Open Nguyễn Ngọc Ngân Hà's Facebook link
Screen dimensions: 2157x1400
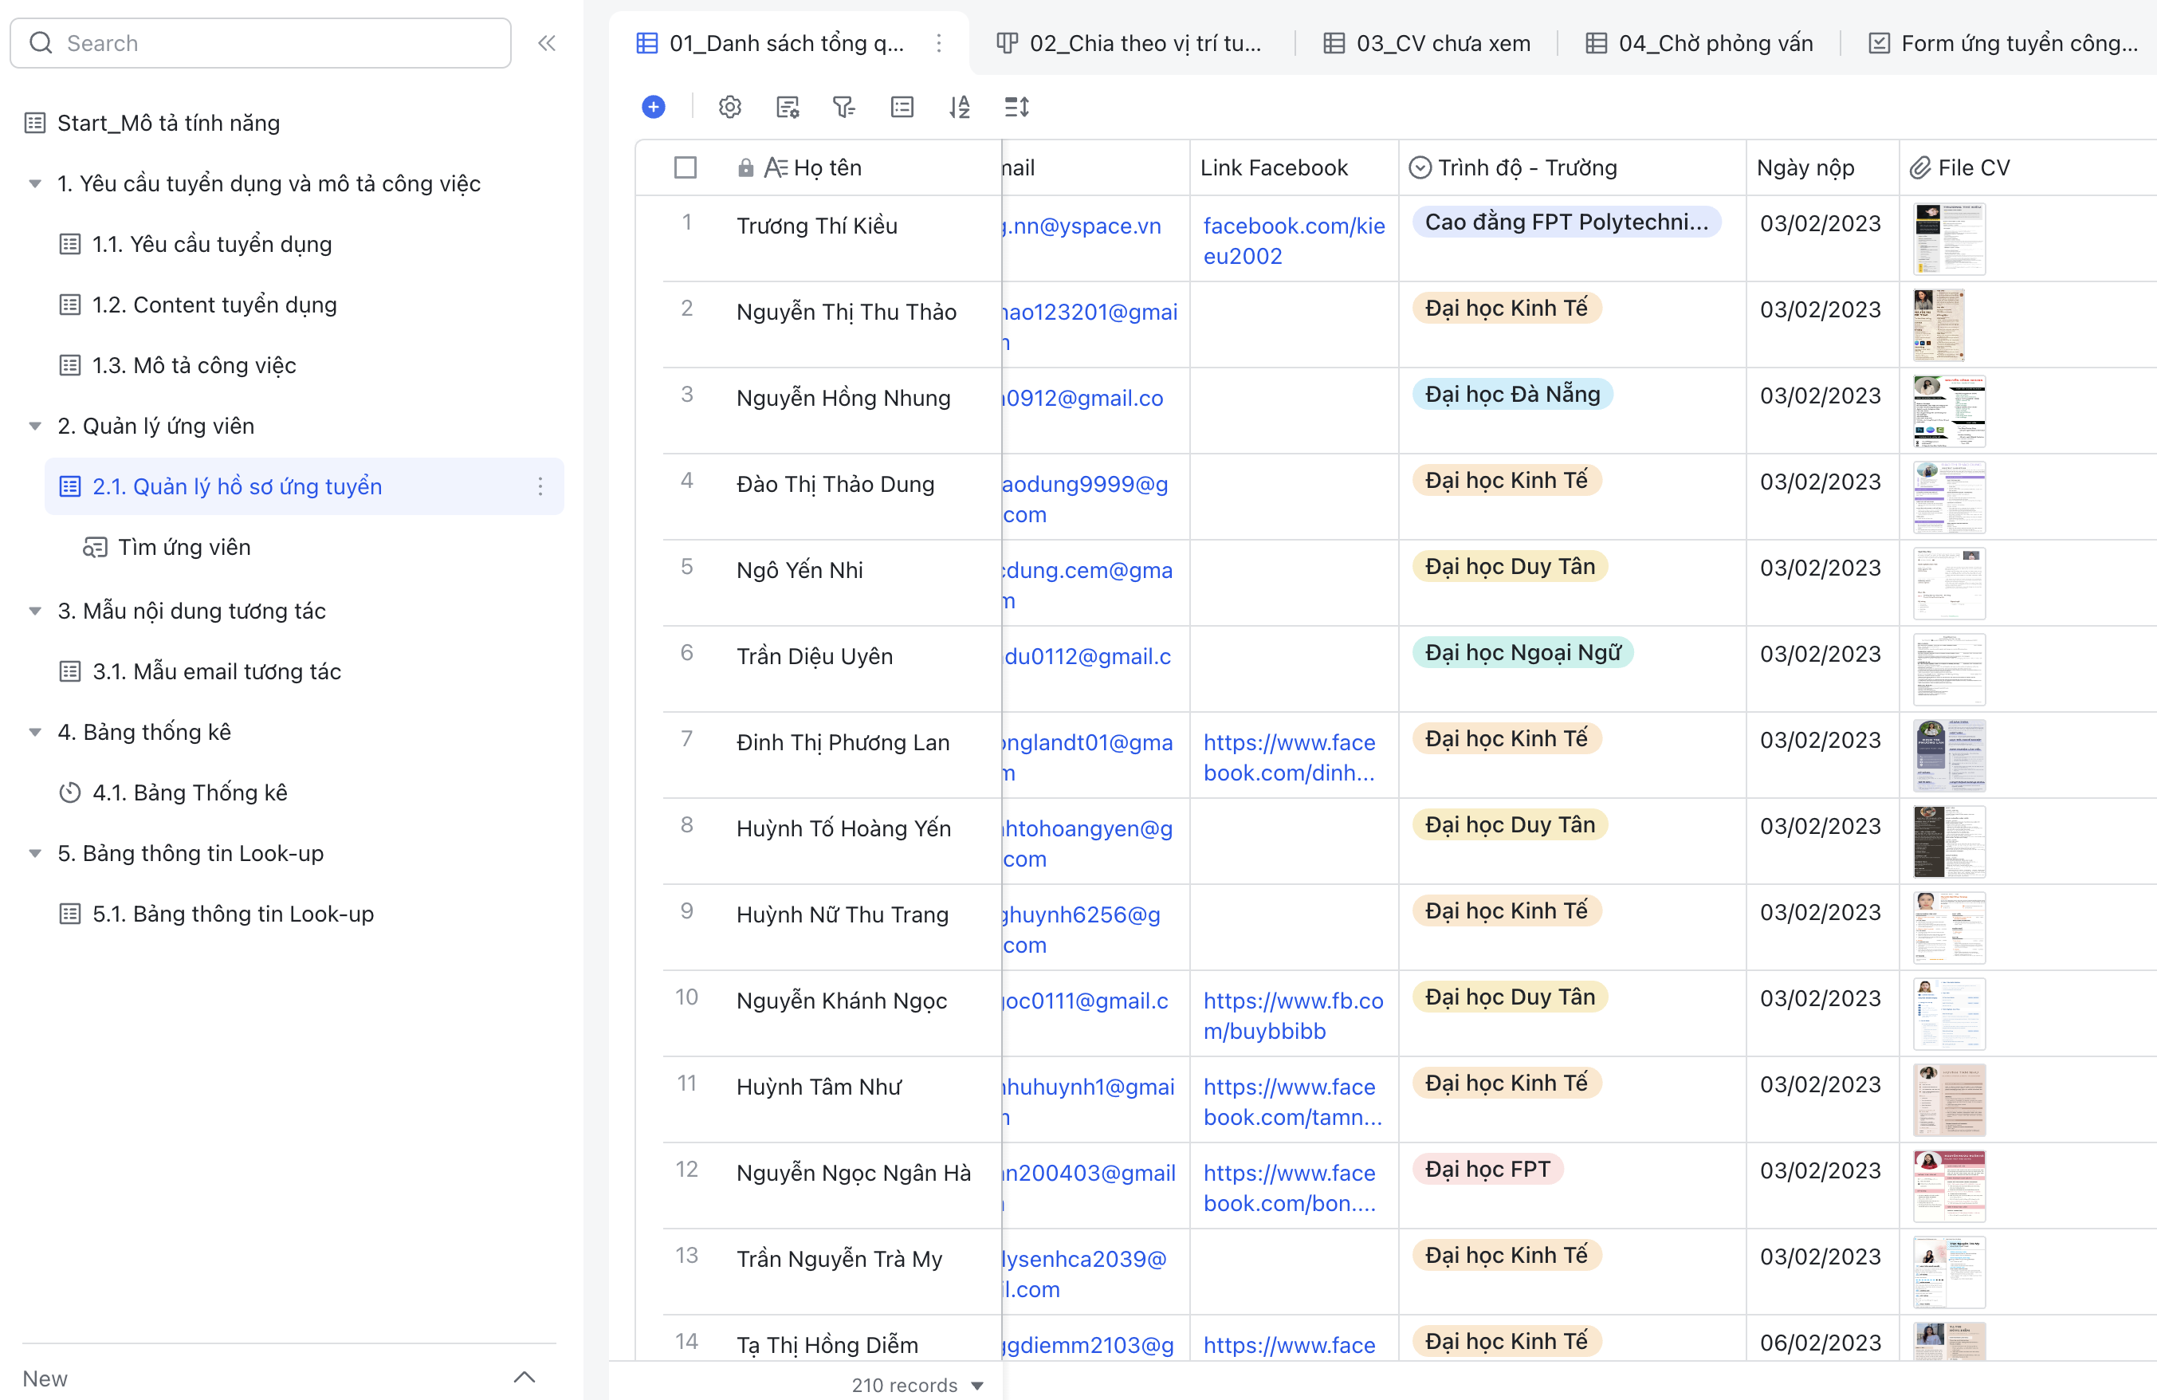[x=1290, y=1188]
